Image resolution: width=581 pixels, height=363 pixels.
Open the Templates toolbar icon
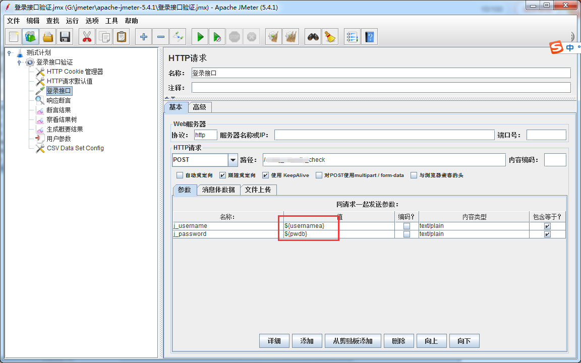click(30, 37)
